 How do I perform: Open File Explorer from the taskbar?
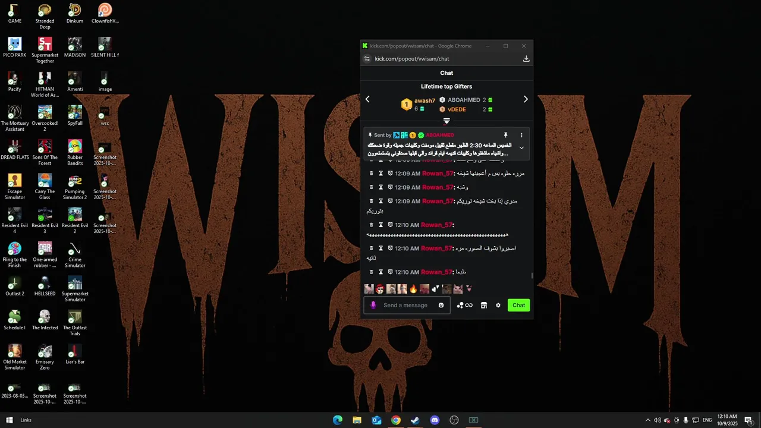coord(357,420)
